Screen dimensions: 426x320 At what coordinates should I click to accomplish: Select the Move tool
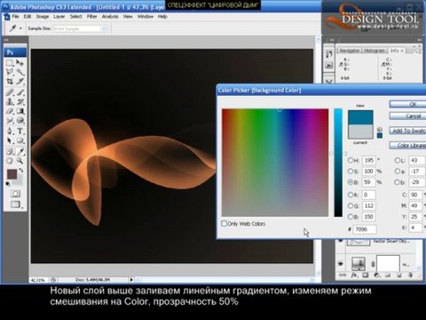pyautogui.click(x=20, y=63)
